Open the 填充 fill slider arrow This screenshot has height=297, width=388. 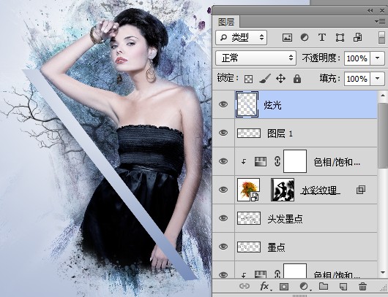[377, 79]
